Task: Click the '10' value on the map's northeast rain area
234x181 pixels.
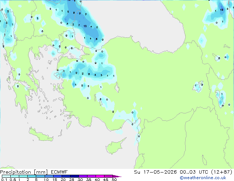Action: pos(221,10)
